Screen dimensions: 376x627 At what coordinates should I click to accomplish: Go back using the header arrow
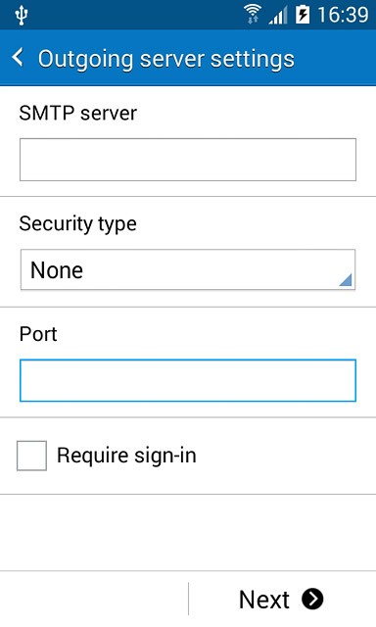[18, 58]
